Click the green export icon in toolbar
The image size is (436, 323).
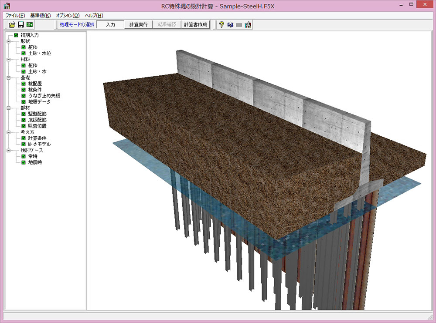[30, 25]
